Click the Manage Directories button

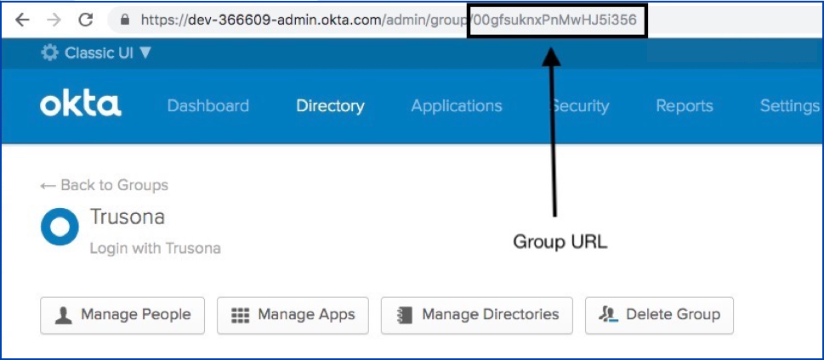(477, 315)
